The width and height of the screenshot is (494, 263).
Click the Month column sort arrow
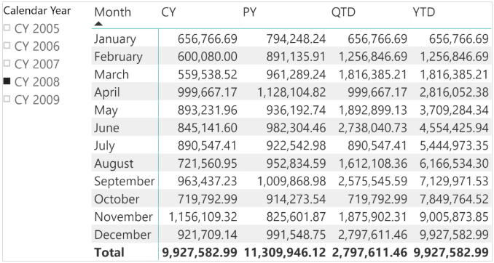[98, 23]
